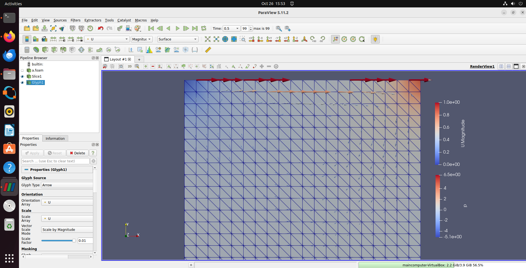
Task: Toggle Slice1 visibility in Pipeline Browser
Action: pyautogui.click(x=22, y=76)
